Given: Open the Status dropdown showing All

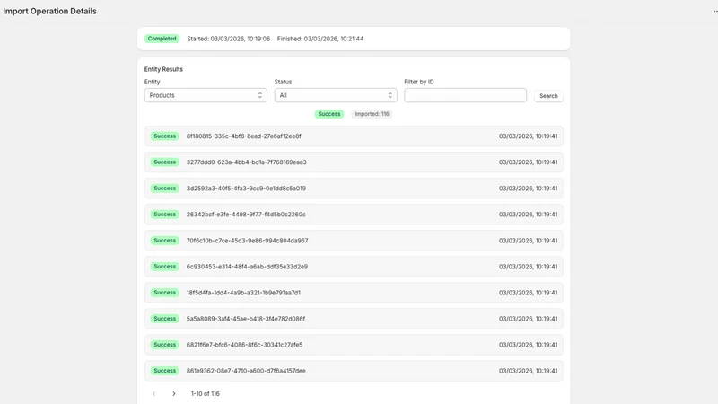Looking at the screenshot, I should tap(336, 95).
